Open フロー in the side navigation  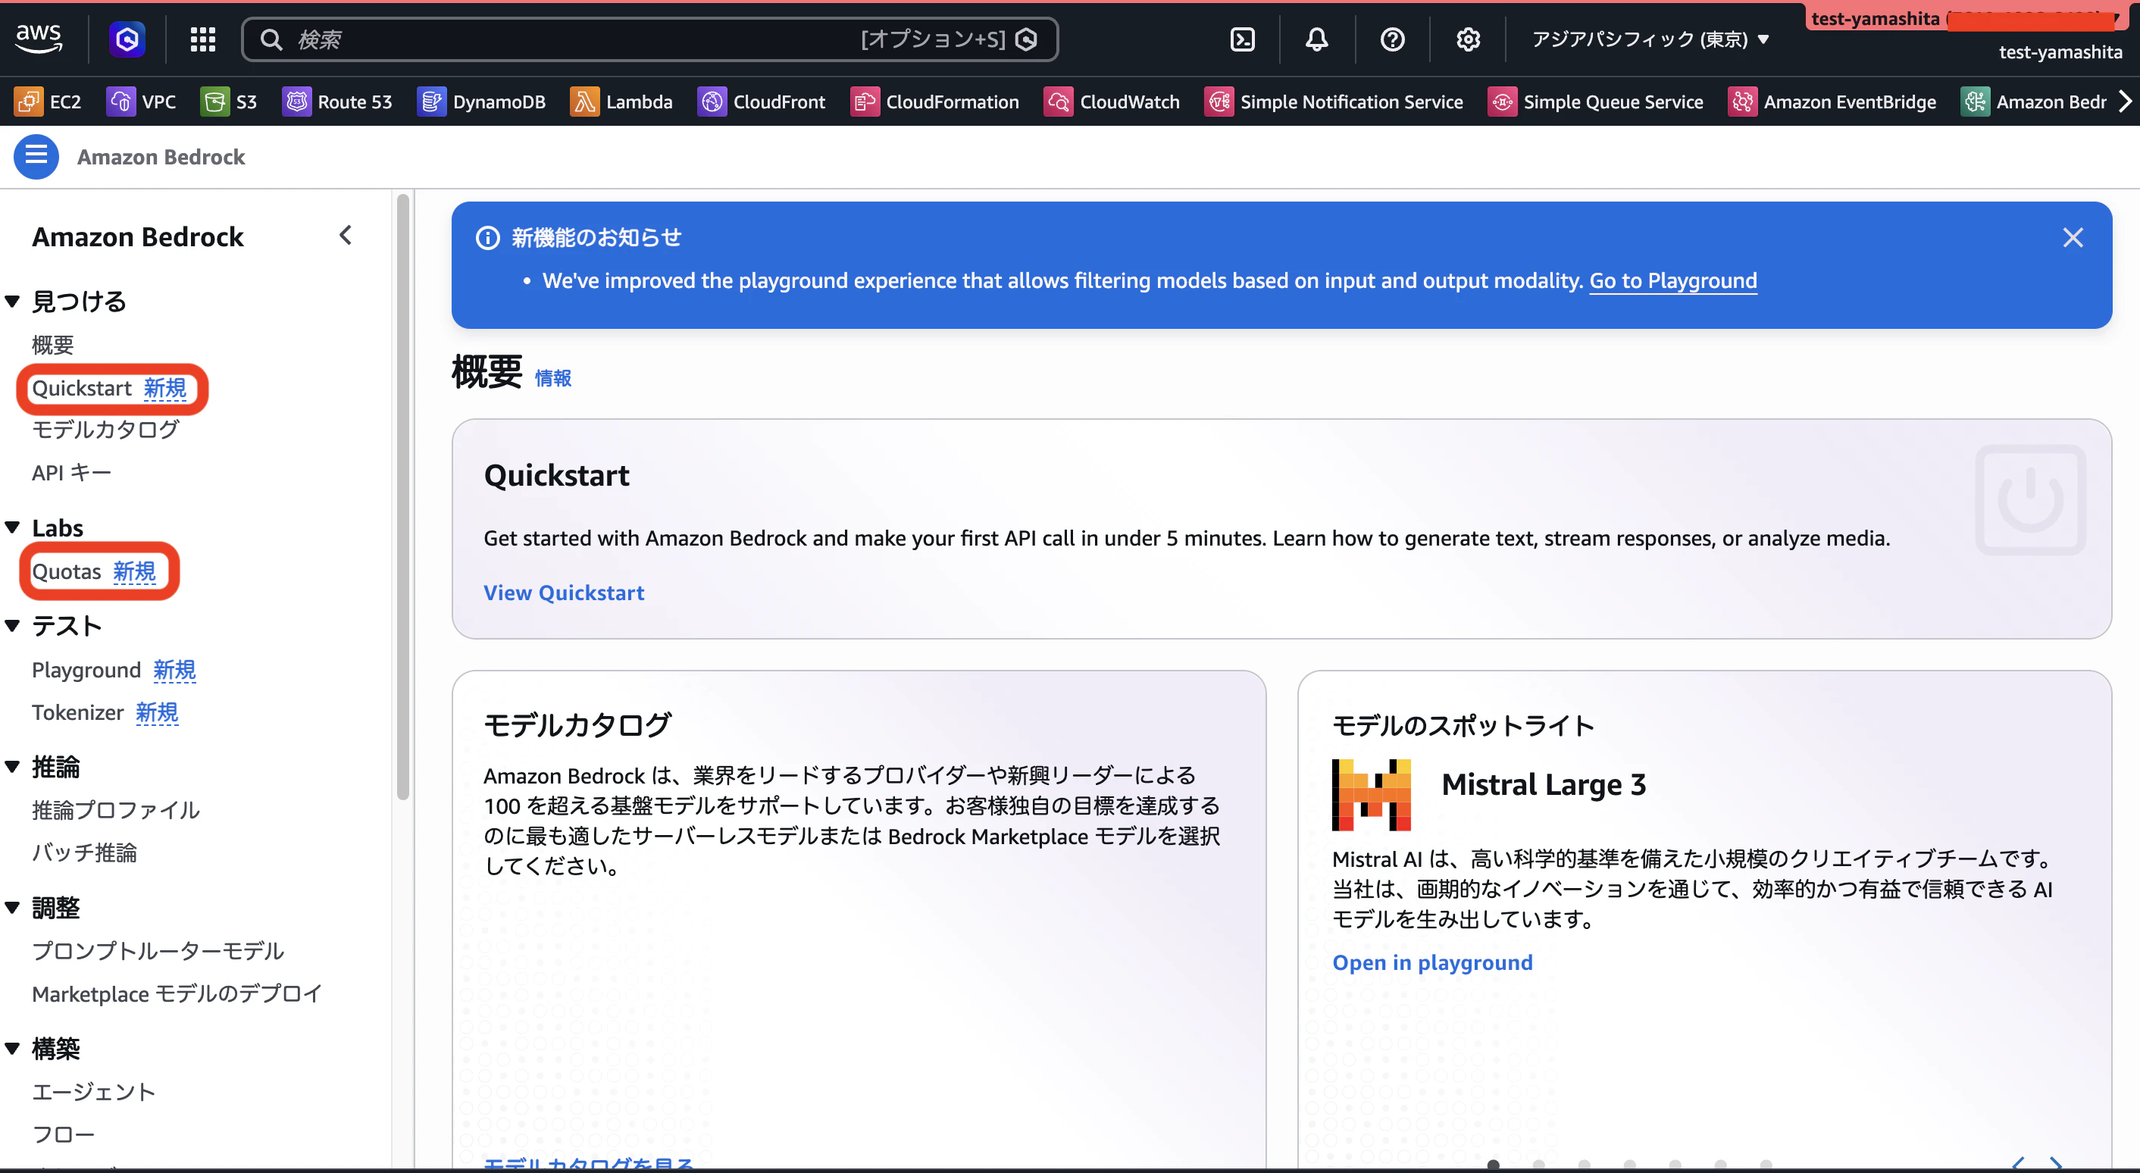point(63,1134)
